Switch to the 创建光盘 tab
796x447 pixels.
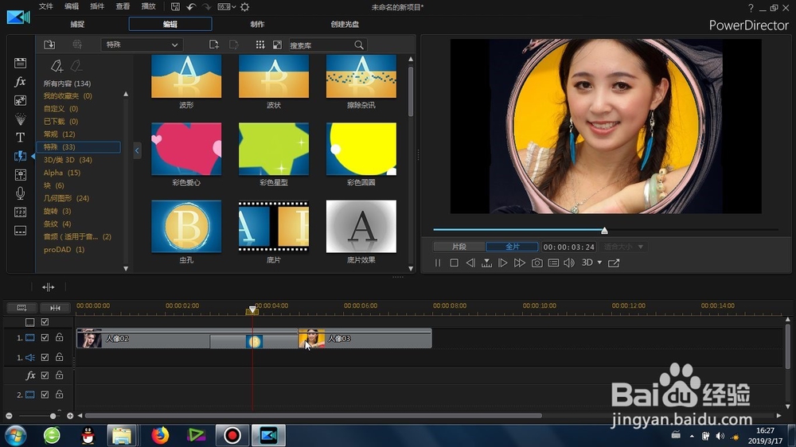(345, 25)
